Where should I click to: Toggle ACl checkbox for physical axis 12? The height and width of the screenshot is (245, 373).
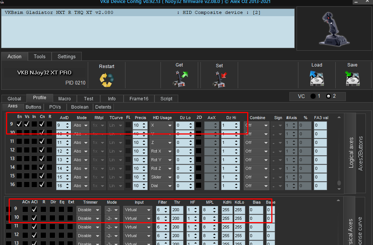pyautogui.click(x=34, y=235)
